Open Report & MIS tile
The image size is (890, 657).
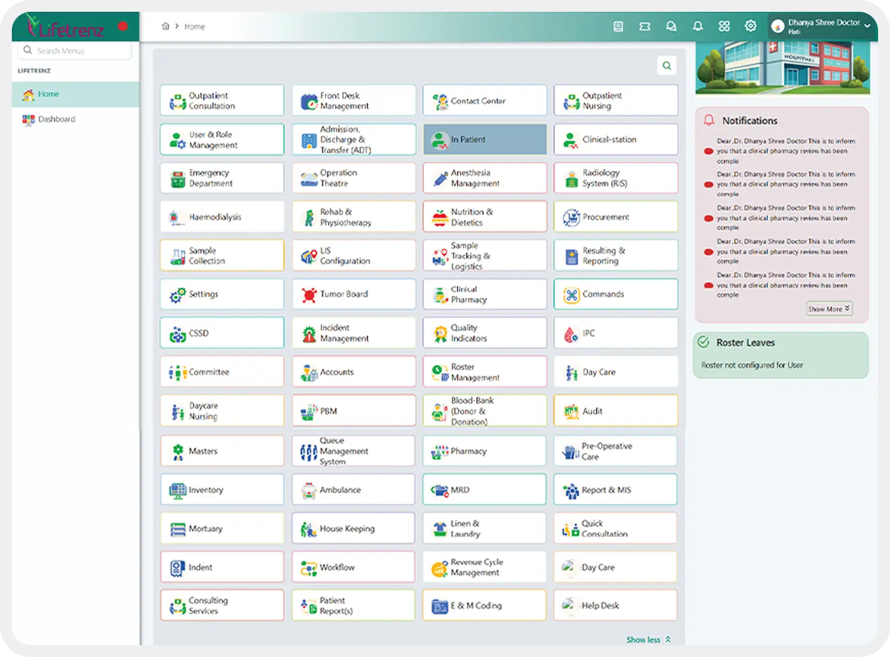click(x=615, y=489)
